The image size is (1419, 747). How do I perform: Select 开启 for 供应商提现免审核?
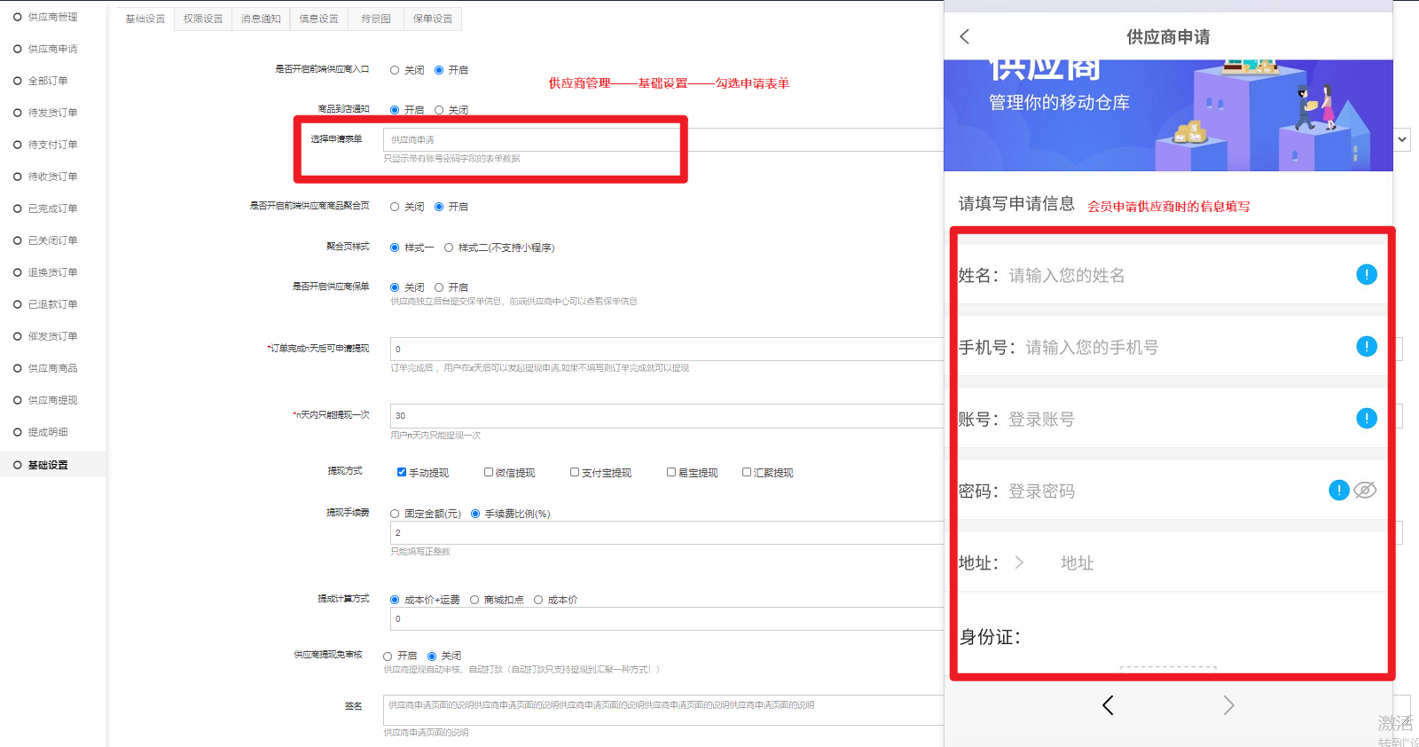(388, 657)
